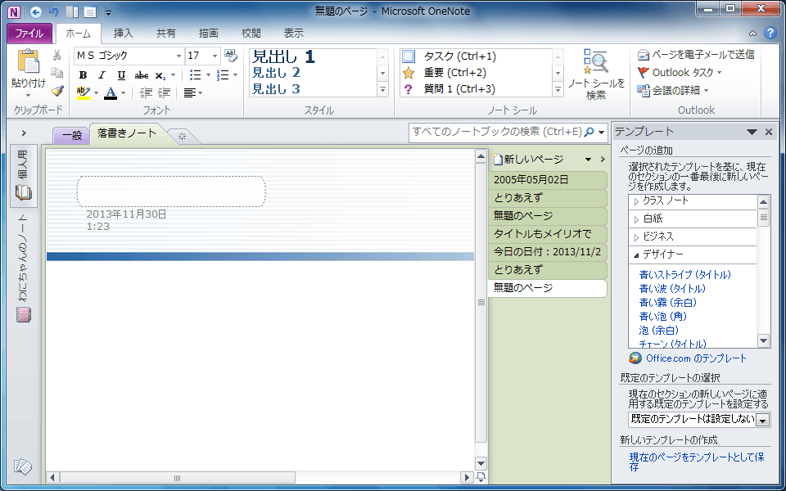786x491 pixels.
Task: Switch to the 表示 ribbon tab
Action: [x=294, y=33]
